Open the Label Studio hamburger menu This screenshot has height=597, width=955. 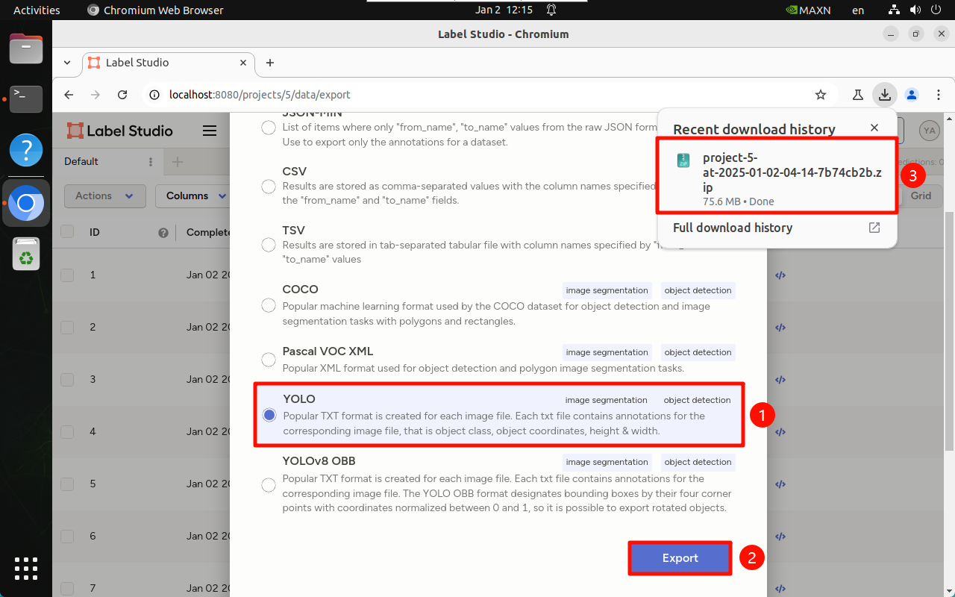click(x=210, y=131)
